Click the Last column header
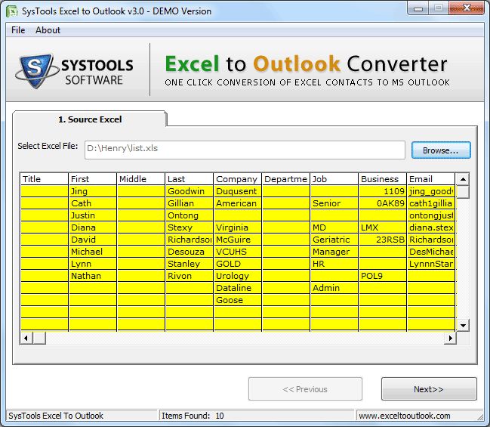490x427 pixels. click(189, 179)
